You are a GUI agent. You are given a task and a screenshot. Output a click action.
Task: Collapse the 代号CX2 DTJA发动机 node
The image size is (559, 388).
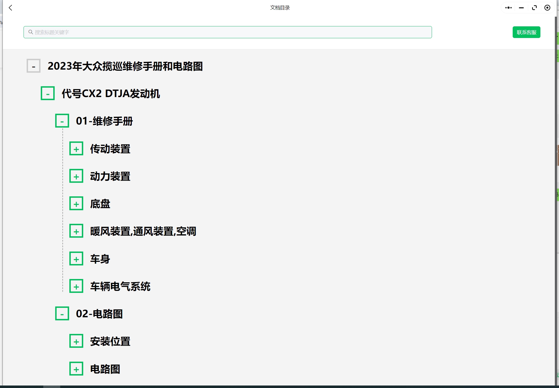tap(48, 93)
